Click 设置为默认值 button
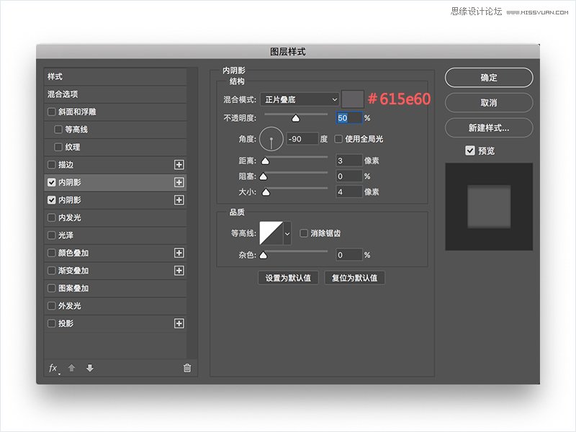 (x=289, y=278)
